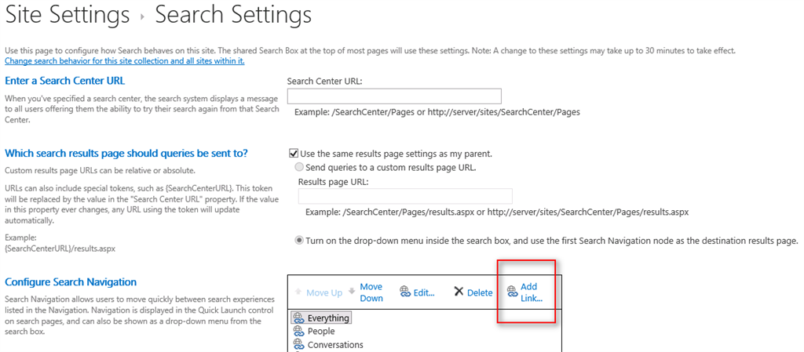Click the Move Up arrow icon
The image size is (804, 352).
[x=298, y=292]
